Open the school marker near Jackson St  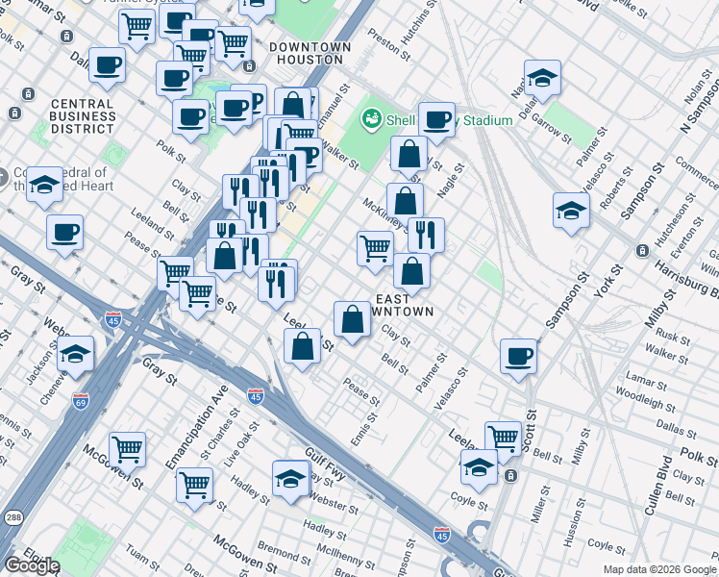[x=76, y=357]
